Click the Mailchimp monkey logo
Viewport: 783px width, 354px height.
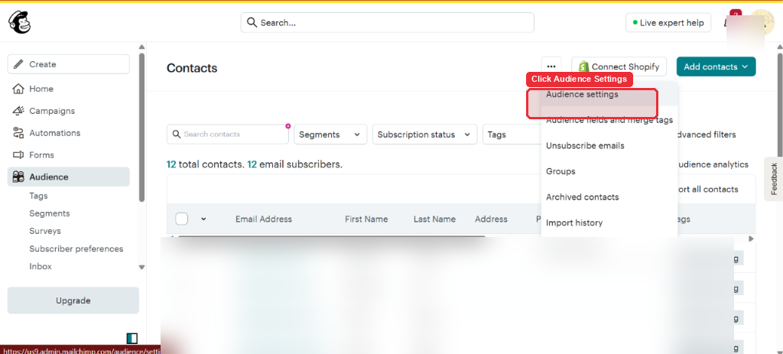19,23
